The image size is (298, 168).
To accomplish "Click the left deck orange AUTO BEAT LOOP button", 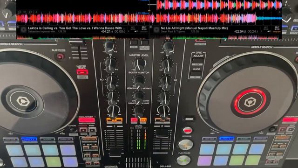I will (89, 139).
